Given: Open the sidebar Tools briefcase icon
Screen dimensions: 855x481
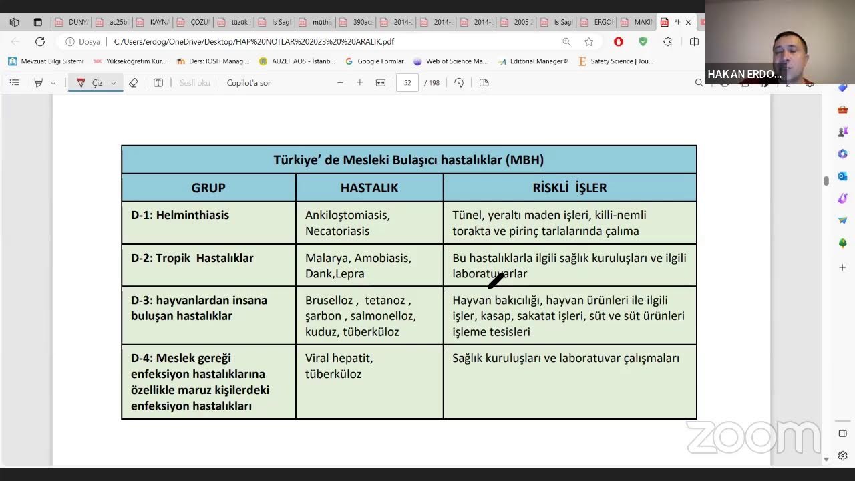Looking at the screenshot, I should (843, 110).
